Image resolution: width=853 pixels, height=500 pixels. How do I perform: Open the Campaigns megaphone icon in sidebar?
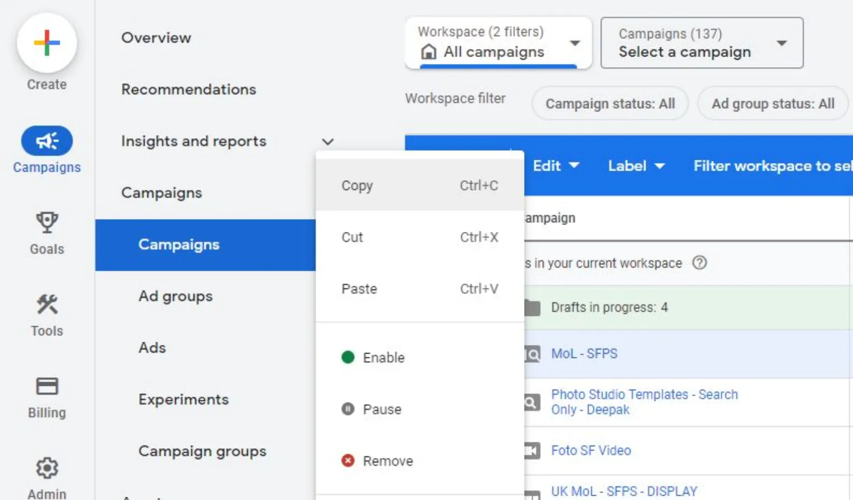pos(47,141)
